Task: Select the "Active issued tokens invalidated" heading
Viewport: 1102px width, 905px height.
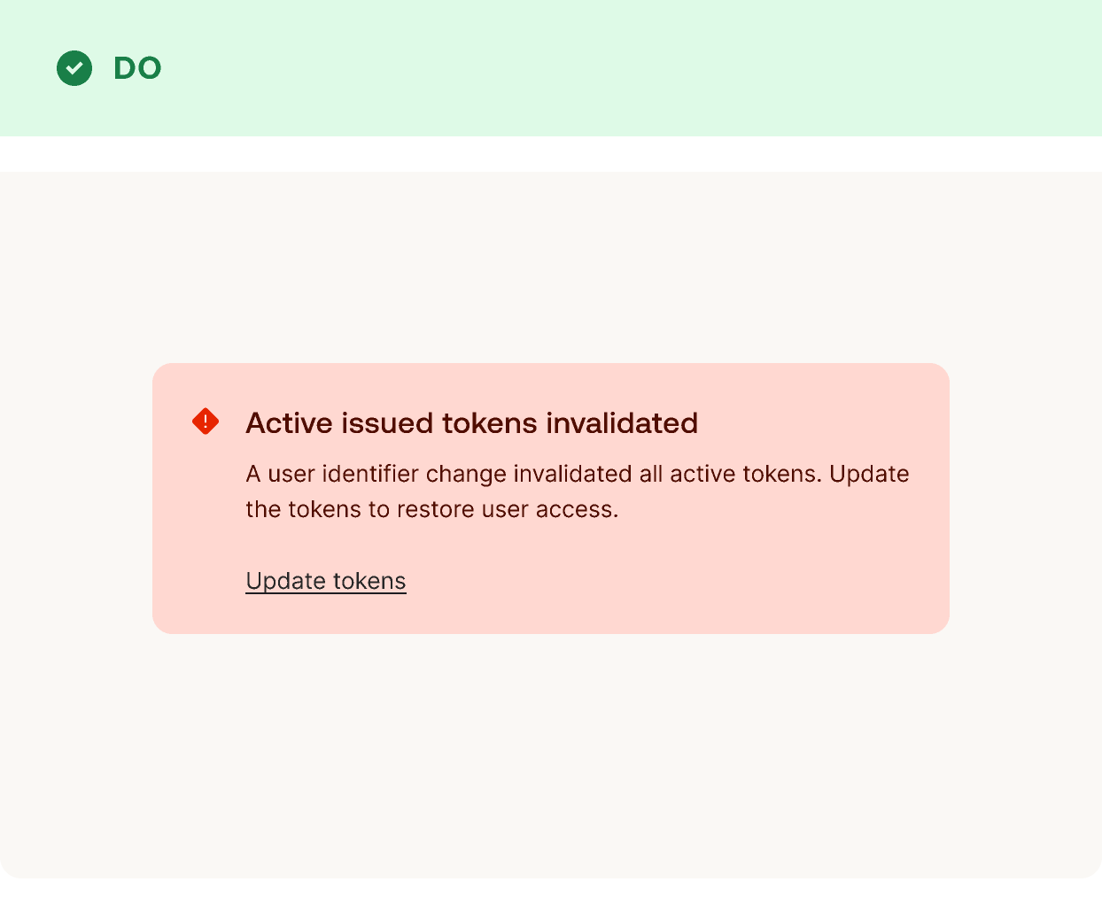Action: (471, 423)
